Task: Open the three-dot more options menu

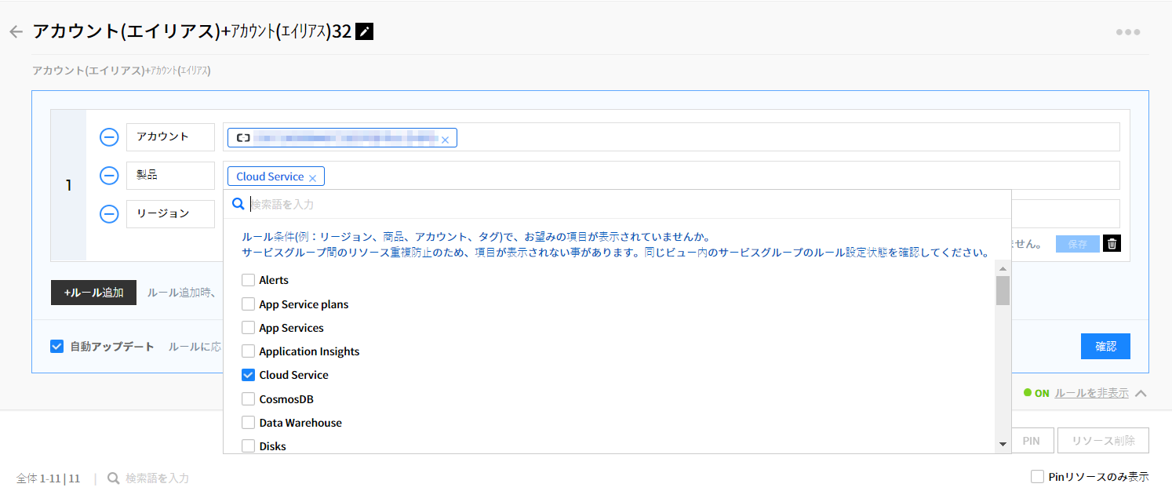Action: 1127,32
